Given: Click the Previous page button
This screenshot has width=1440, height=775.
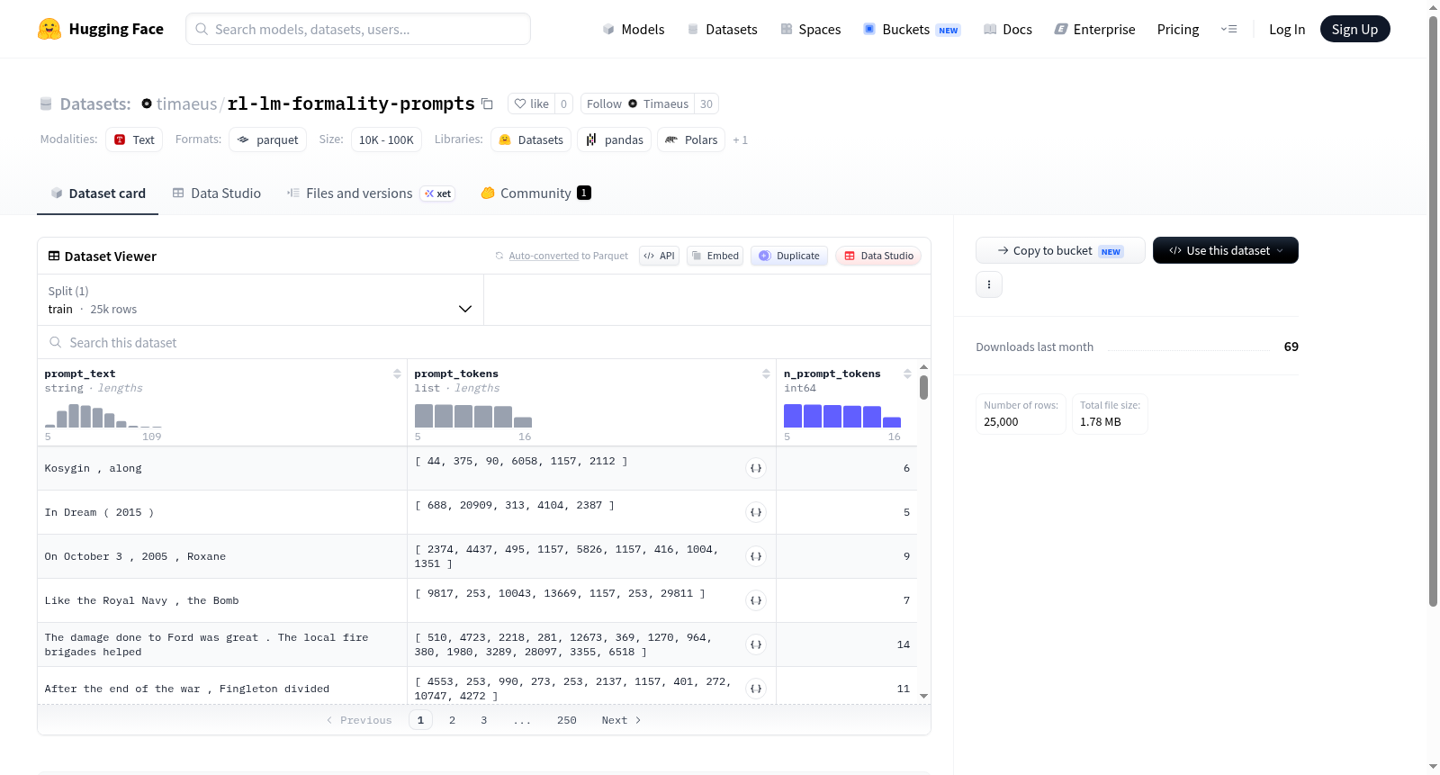Looking at the screenshot, I should [x=359, y=720].
